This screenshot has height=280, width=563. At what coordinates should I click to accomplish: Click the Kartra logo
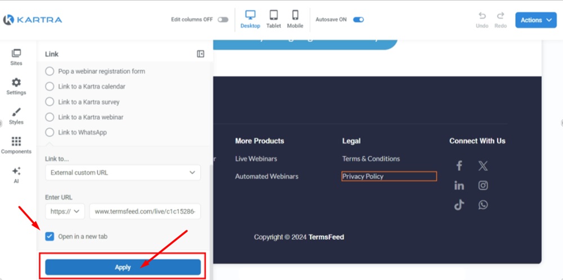(33, 20)
